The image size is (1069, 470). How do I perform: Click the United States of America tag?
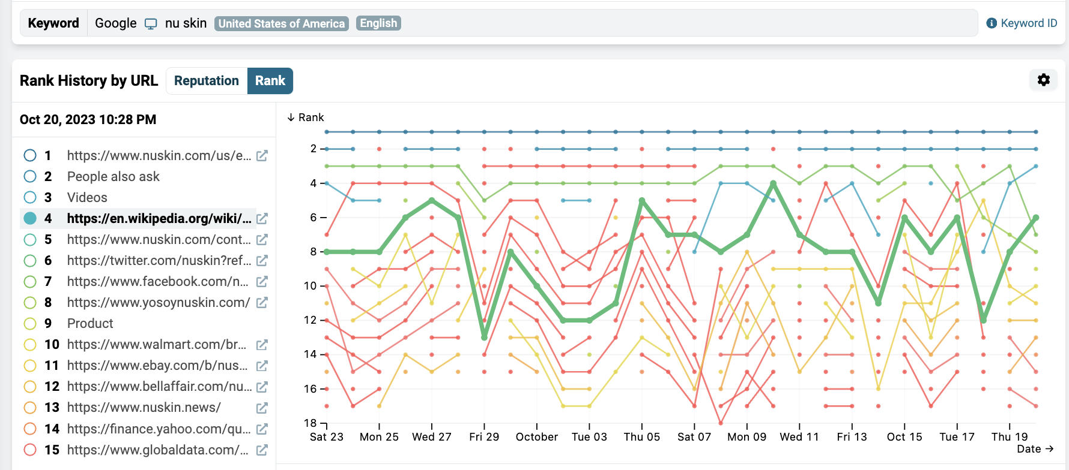(281, 23)
